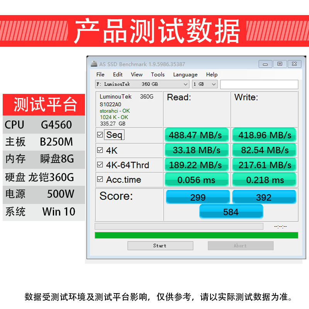Click the Score: label

(x=116, y=196)
